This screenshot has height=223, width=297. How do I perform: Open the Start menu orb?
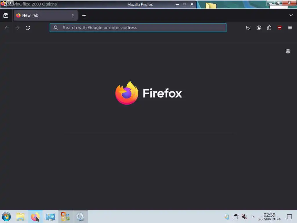point(6,217)
